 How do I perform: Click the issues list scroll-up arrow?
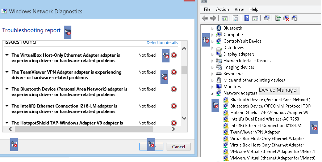pyautogui.click(x=184, y=49)
